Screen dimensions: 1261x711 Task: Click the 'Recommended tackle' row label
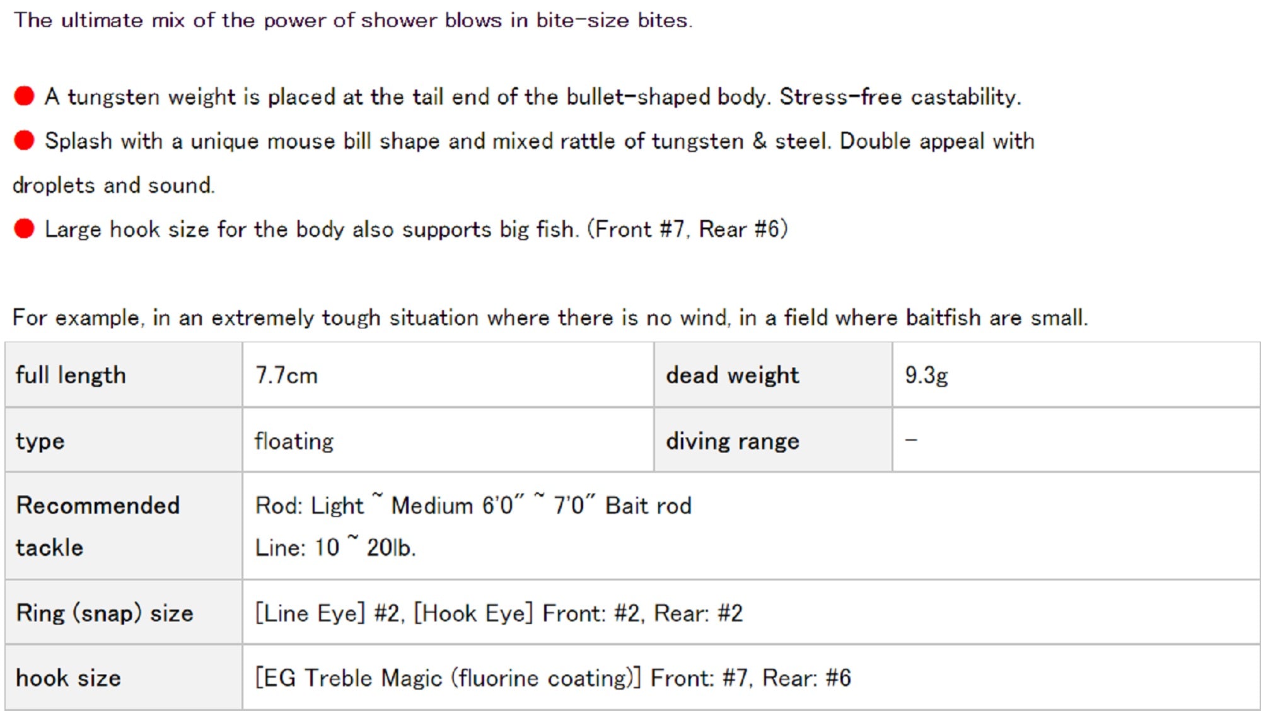[x=98, y=526]
